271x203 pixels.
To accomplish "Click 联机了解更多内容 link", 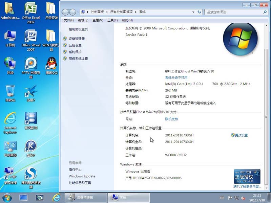I will coord(247,186).
